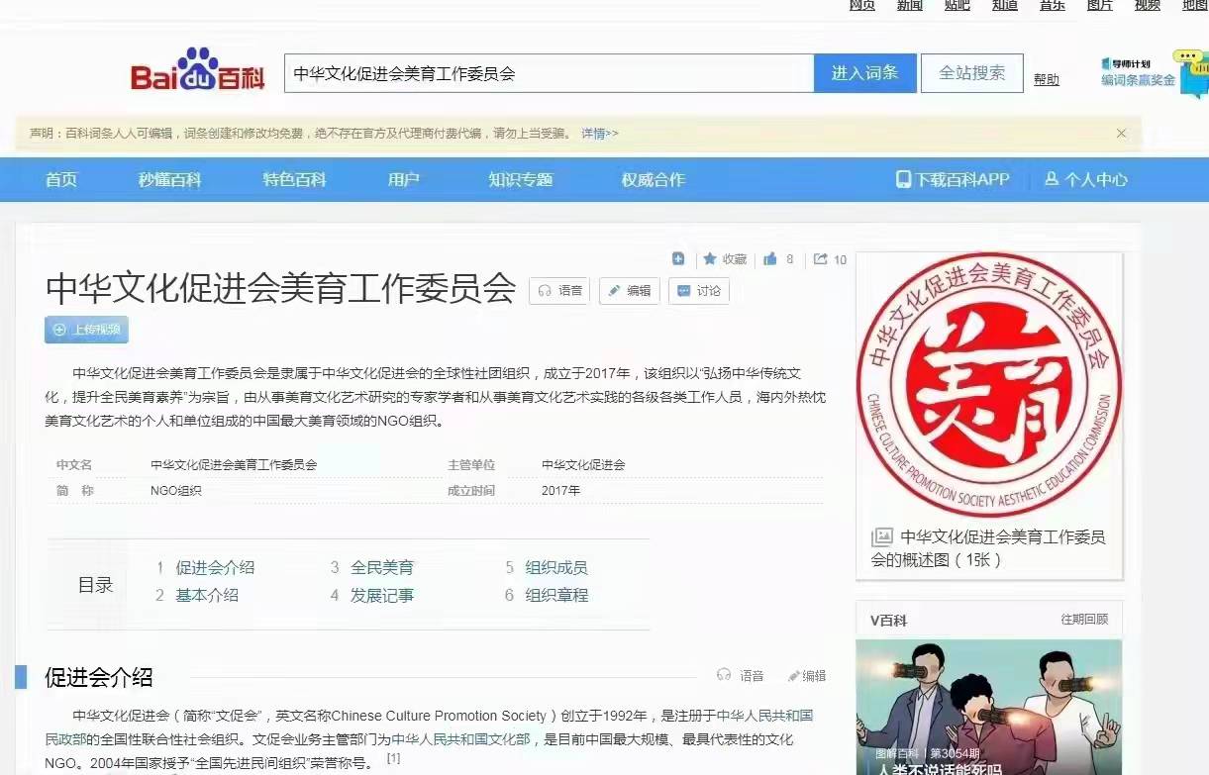Click the 促进会介绍 section heading

[x=99, y=677]
